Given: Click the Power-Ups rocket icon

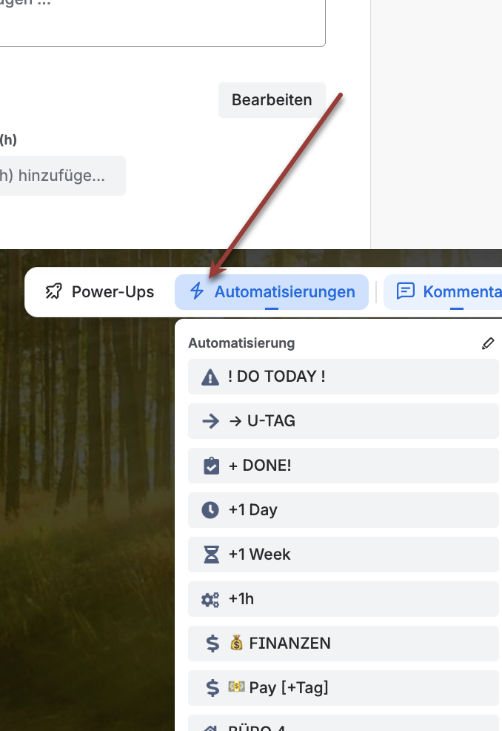Looking at the screenshot, I should [x=53, y=292].
